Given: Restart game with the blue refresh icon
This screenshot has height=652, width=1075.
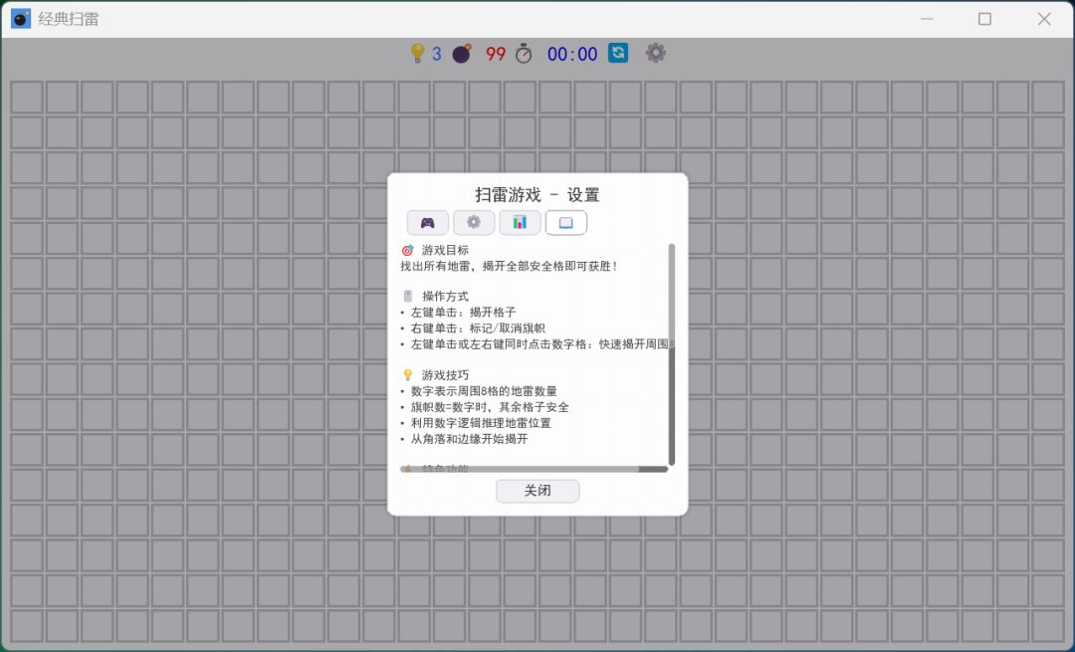Looking at the screenshot, I should click(x=618, y=53).
